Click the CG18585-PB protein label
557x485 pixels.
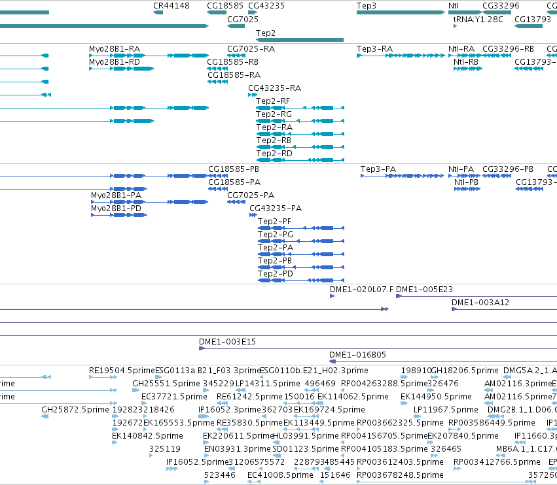point(234,169)
